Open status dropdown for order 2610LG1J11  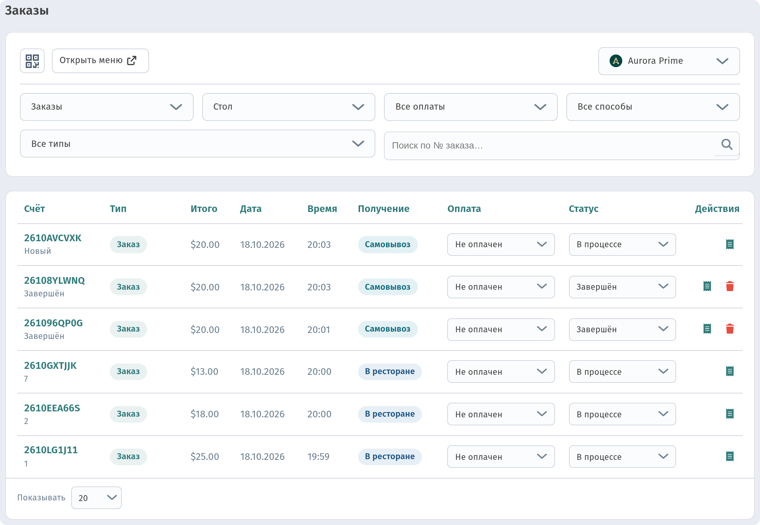coord(622,457)
